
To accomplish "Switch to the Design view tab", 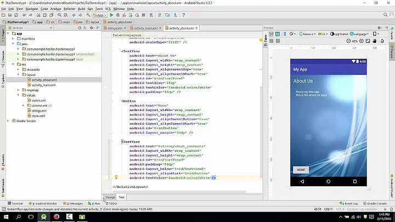I will (x=110, y=197).
